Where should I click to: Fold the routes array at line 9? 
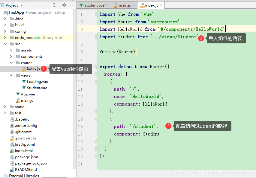click(x=97, y=74)
